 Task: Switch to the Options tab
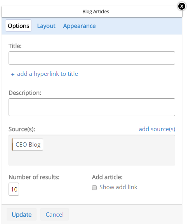[x=19, y=26]
